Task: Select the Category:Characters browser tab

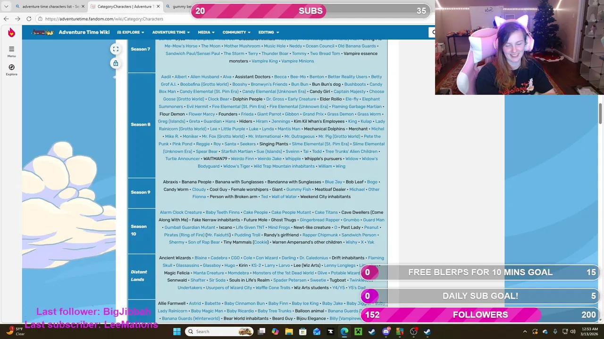Action: coord(125,7)
